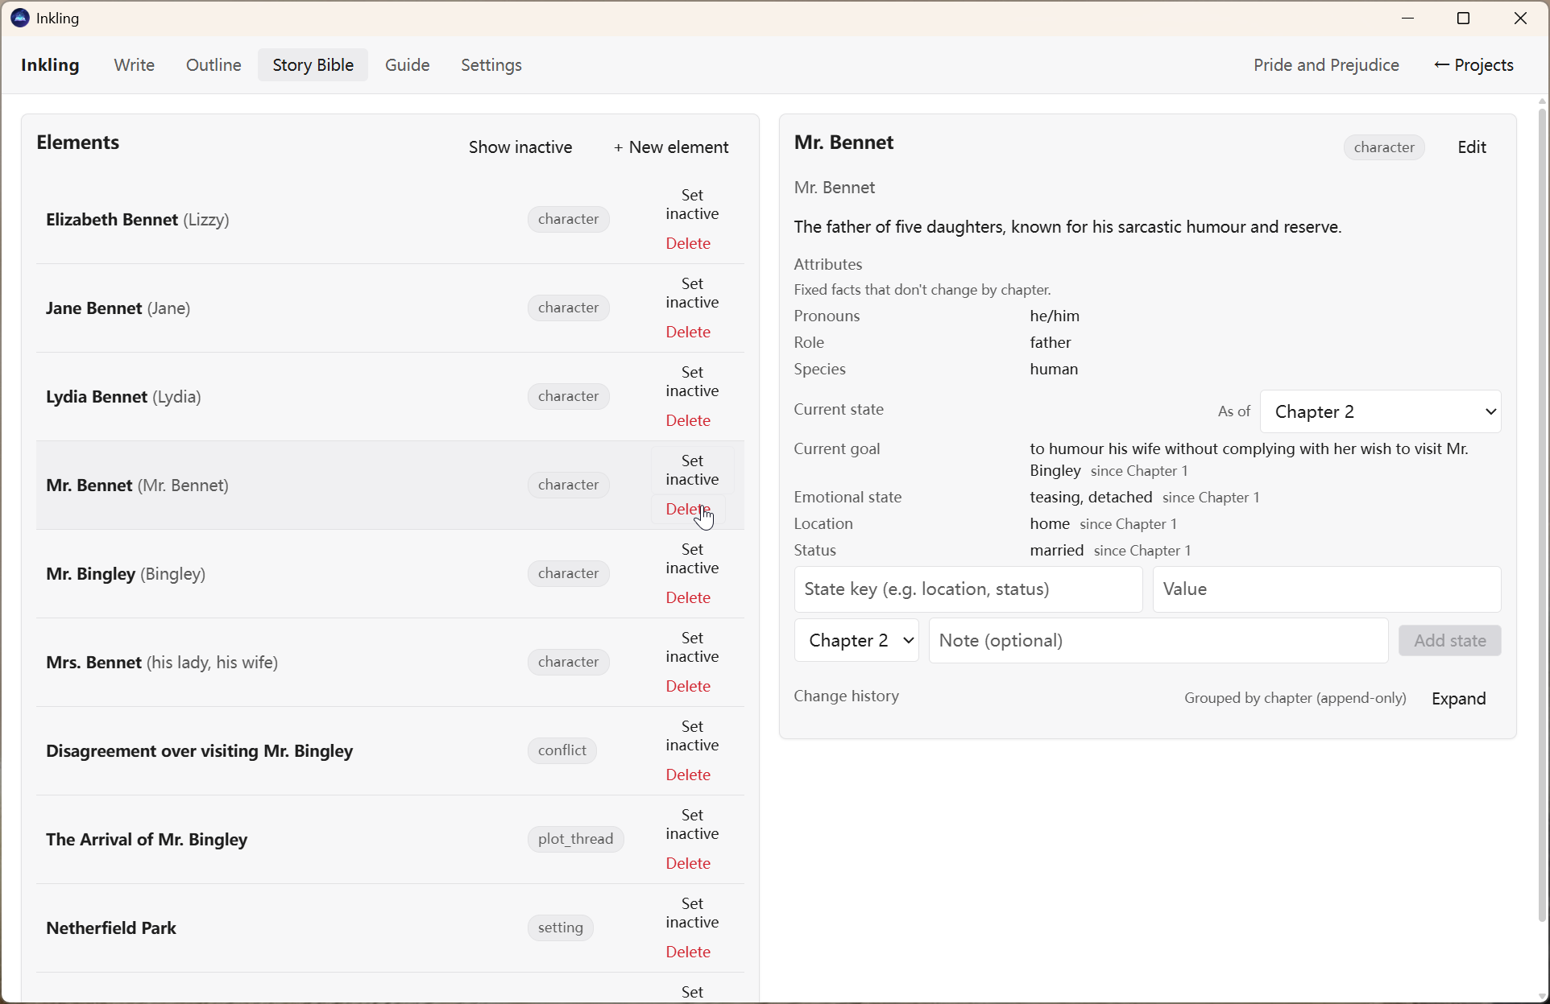Delete The Arrival of Mr. Bingley thread
Viewport: 1550px width, 1004px height.
click(x=688, y=863)
